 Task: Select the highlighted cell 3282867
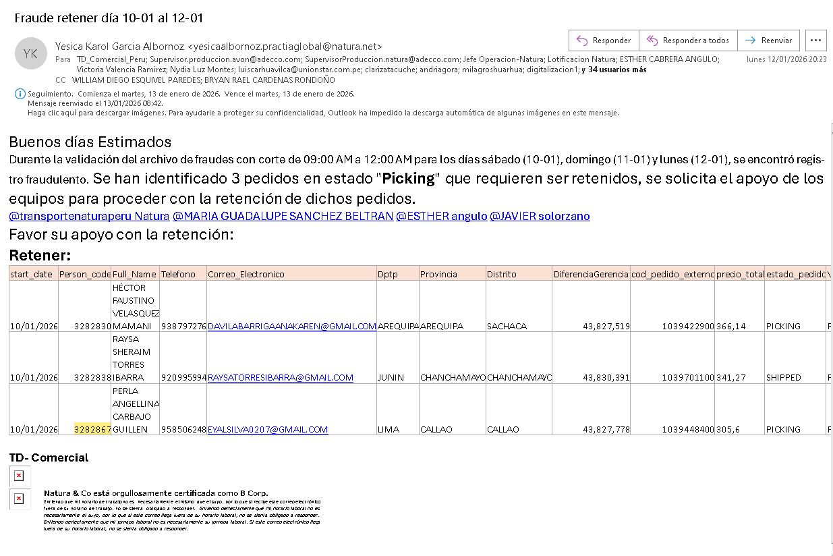(x=92, y=429)
